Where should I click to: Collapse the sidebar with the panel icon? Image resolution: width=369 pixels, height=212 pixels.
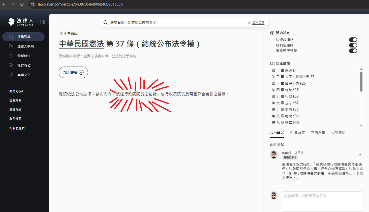coord(42,22)
